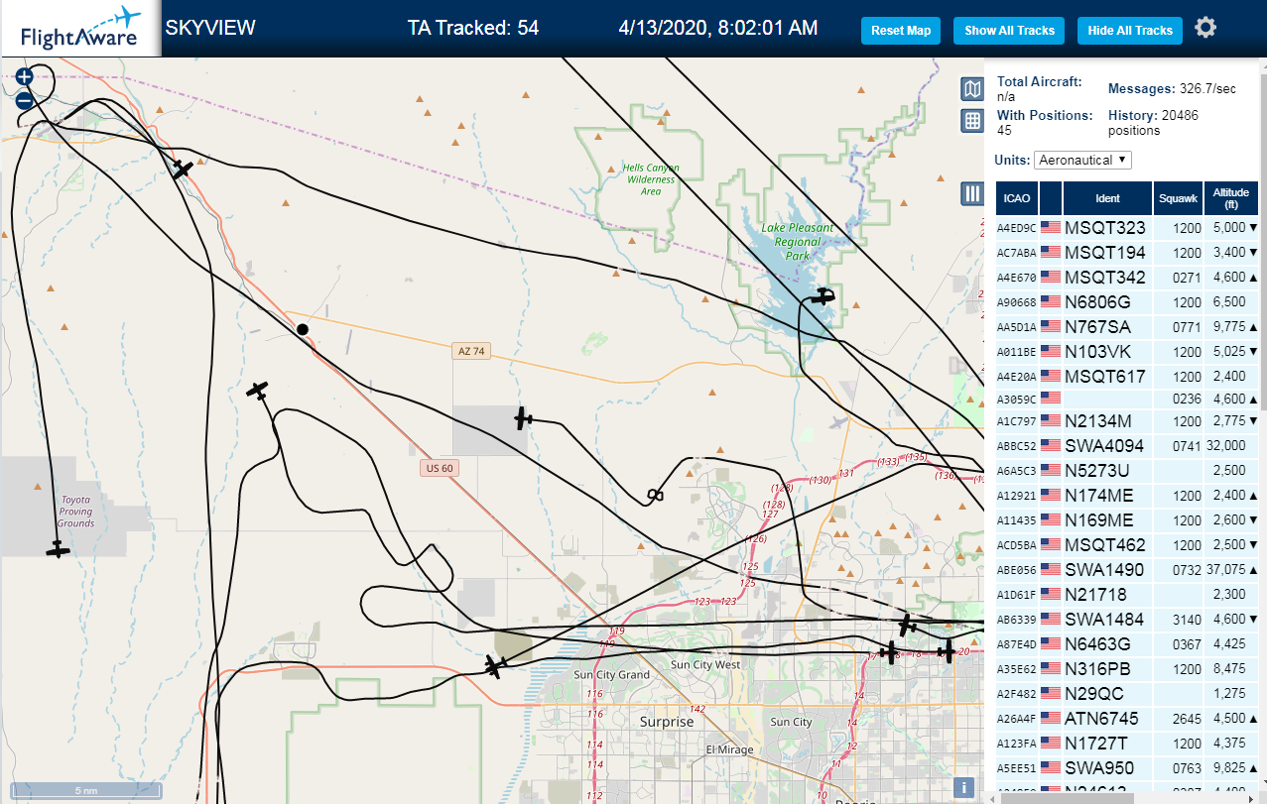The image size is (1267, 804).
Task: Select the N6463G aircraft row
Action: (x=1128, y=643)
